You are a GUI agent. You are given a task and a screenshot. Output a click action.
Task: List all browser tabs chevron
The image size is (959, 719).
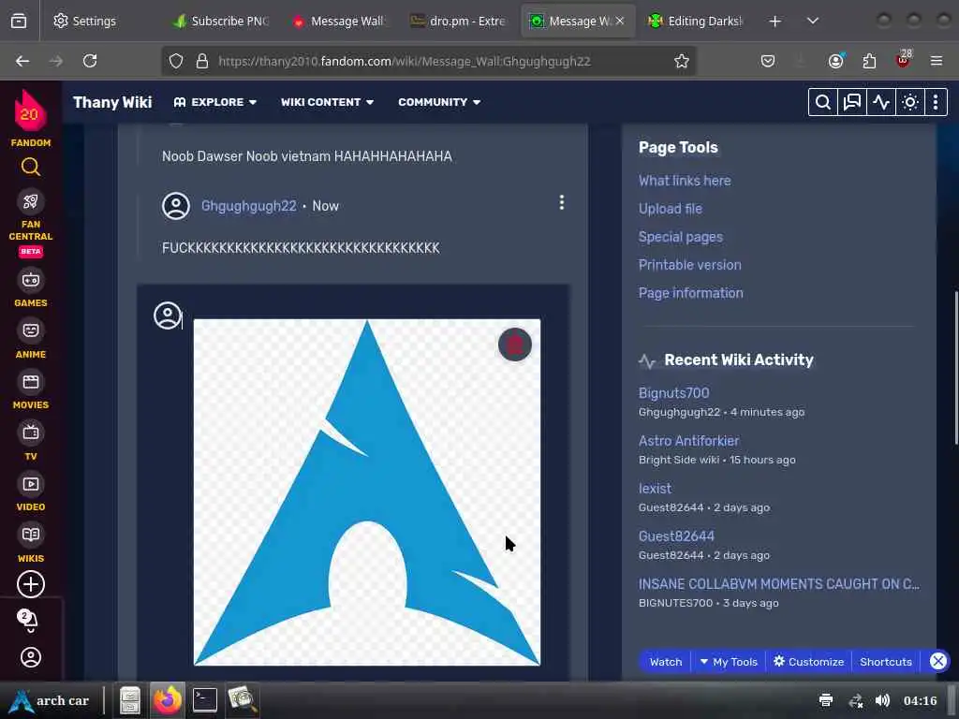(x=813, y=21)
